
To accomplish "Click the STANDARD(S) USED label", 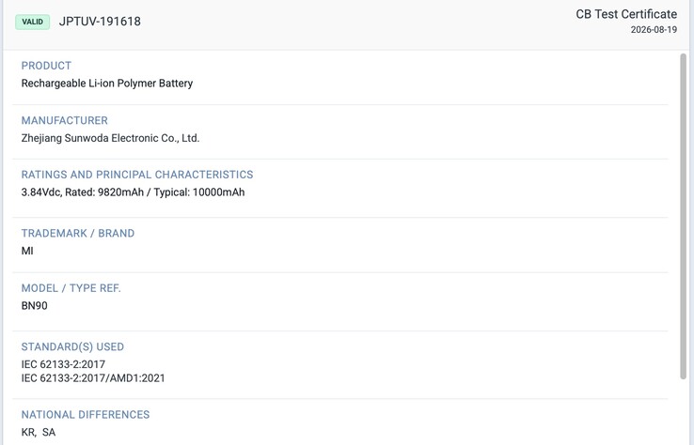I will click(72, 347).
